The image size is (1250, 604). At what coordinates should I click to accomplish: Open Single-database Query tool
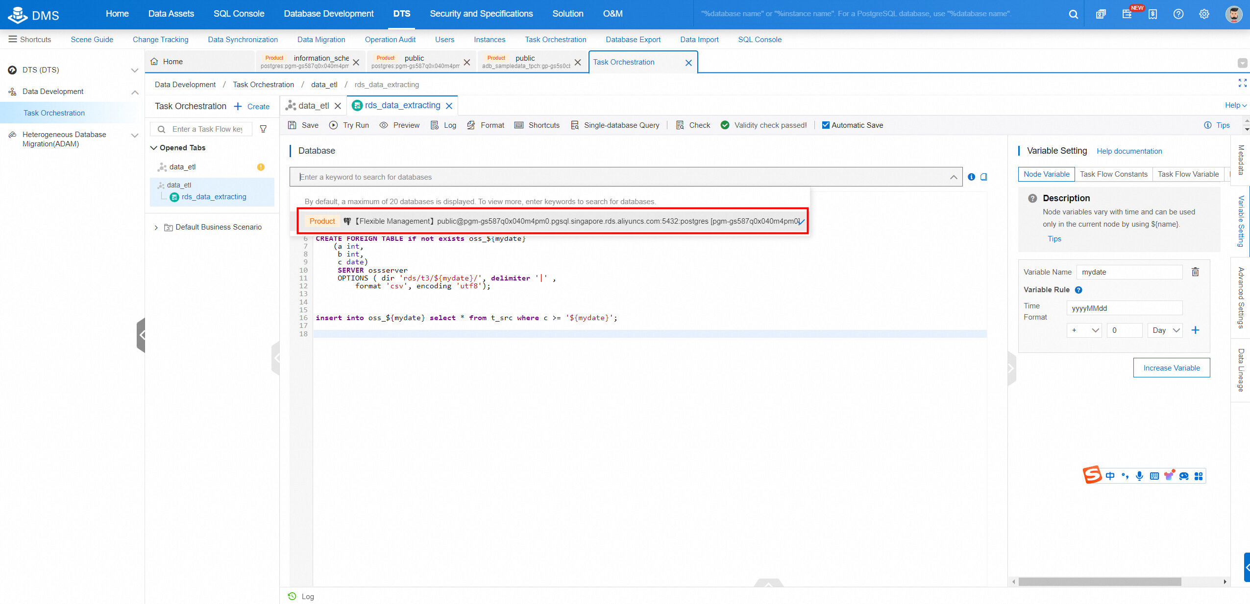pyautogui.click(x=615, y=125)
